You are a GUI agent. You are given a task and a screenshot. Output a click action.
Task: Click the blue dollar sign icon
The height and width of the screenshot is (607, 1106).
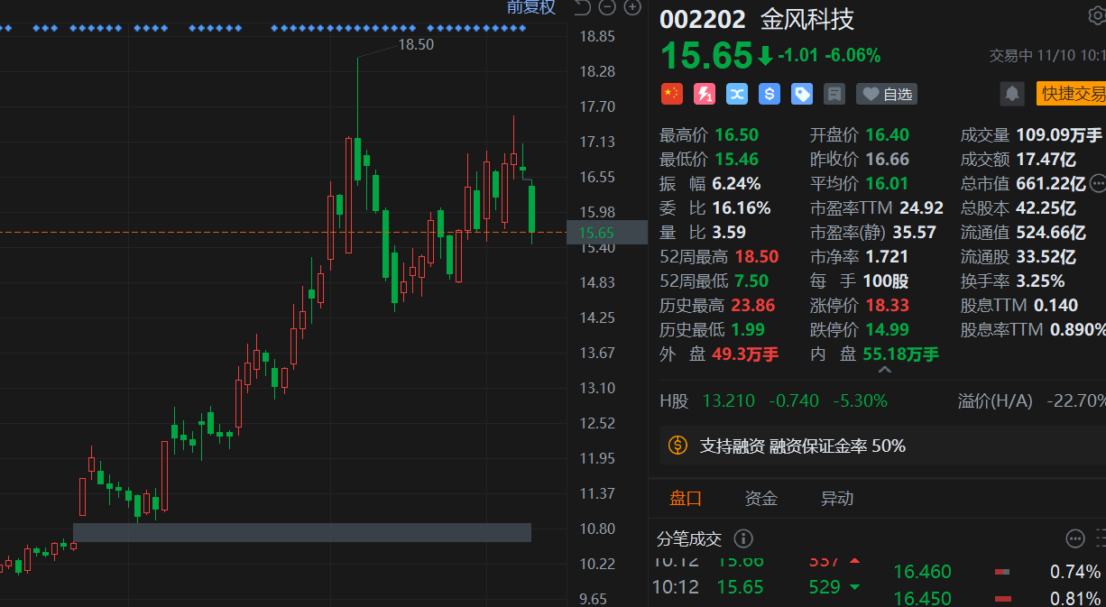pos(769,94)
